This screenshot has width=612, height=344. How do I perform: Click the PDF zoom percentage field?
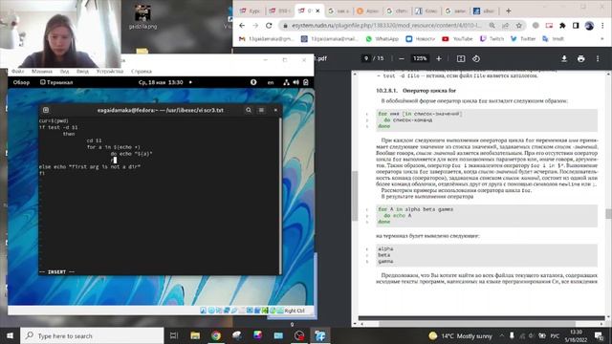[x=420, y=58]
